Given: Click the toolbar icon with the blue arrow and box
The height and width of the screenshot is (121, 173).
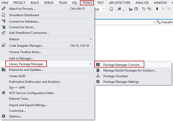Looking at the screenshot, I should click(131, 9).
